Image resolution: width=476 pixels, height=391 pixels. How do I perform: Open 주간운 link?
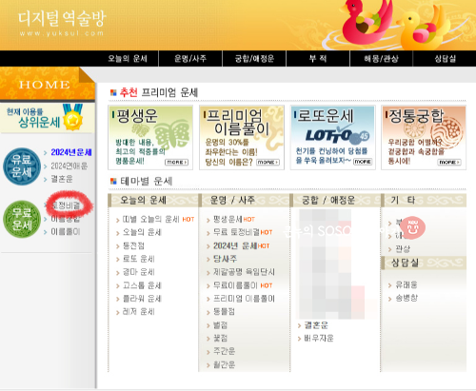(x=224, y=351)
